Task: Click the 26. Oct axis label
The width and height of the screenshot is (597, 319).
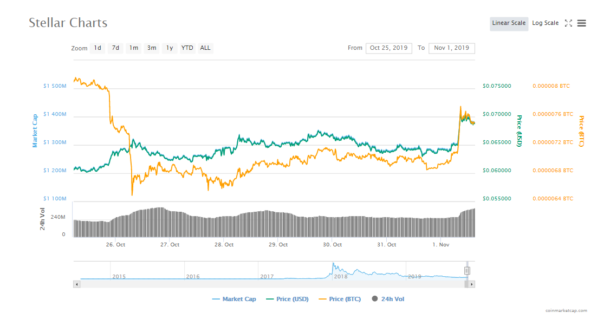Action: point(115,245)
